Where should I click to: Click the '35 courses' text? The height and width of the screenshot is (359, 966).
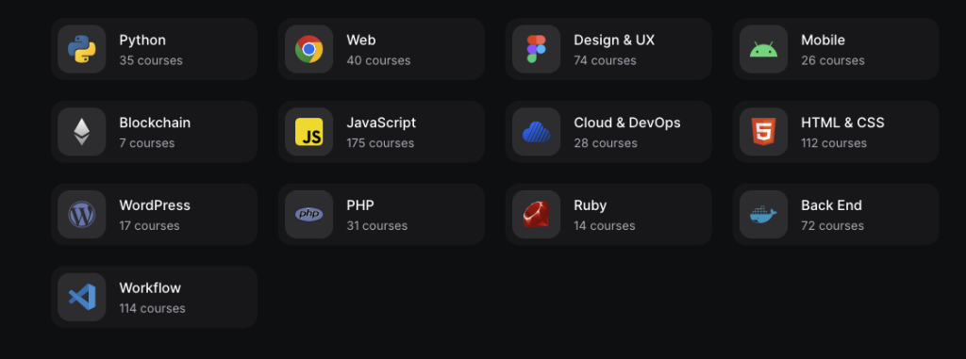point(151,61)
